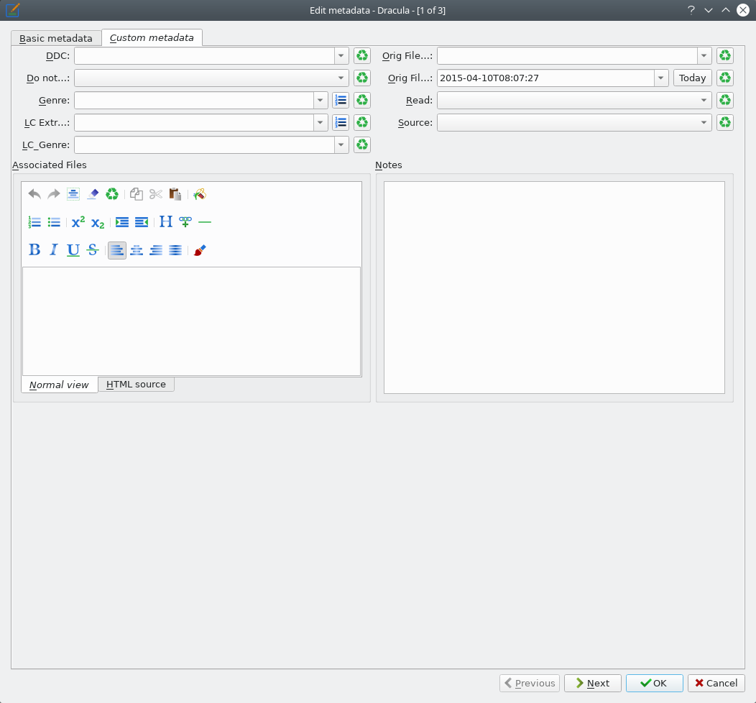Open the Genre list editor icon
Viewport: 756px width, 703px height.
click(341, 100)
